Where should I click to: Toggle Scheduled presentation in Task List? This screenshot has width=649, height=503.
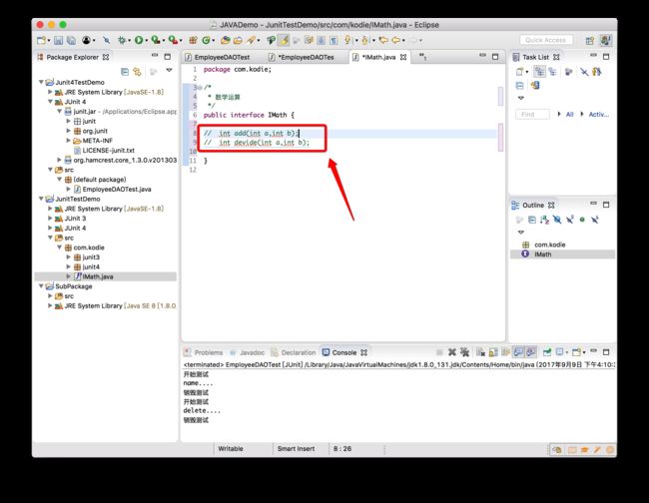(552, 72)
